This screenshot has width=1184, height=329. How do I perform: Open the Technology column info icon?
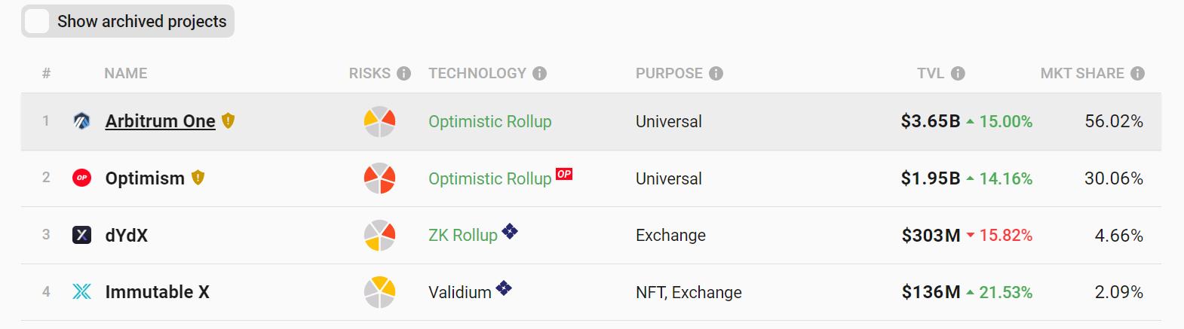[539, 73]
